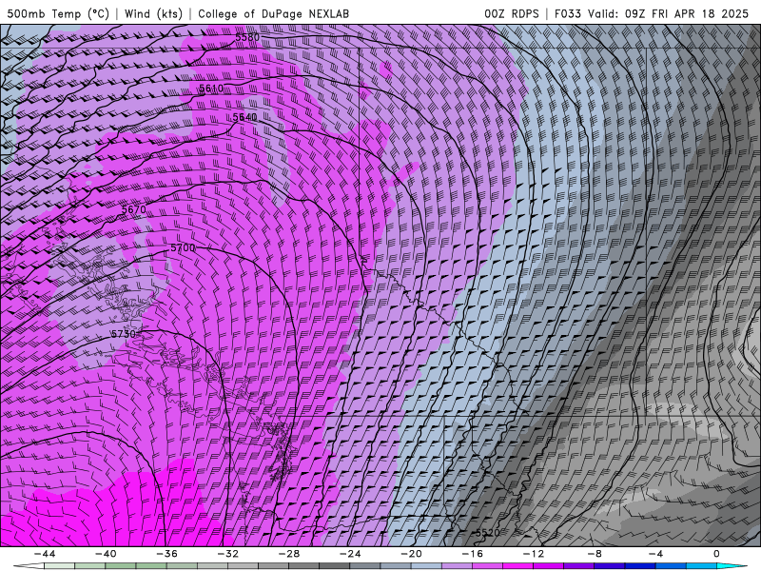Click the -20 colorbar tick label
The height and width of the screenshot is (571, 761).
[412, 554]
